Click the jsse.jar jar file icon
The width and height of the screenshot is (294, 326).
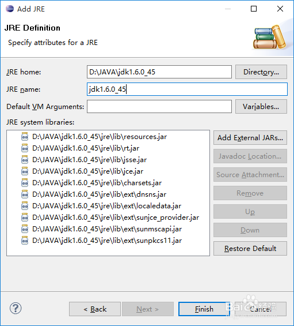click(x=25, y=160)
